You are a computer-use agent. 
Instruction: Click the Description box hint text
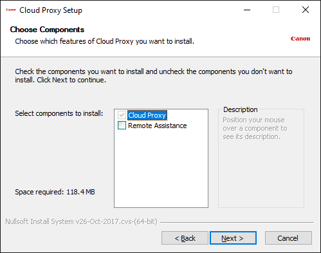pos(255,128)
